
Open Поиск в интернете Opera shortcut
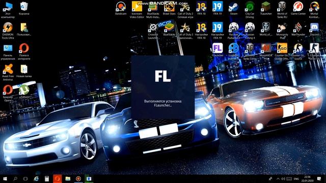coord(24,51)
